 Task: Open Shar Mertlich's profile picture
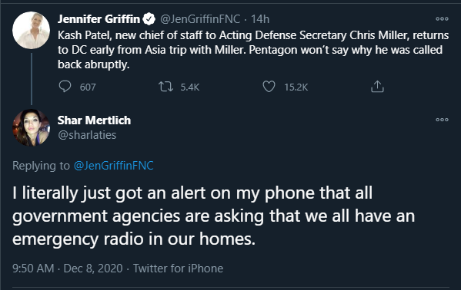31,127
